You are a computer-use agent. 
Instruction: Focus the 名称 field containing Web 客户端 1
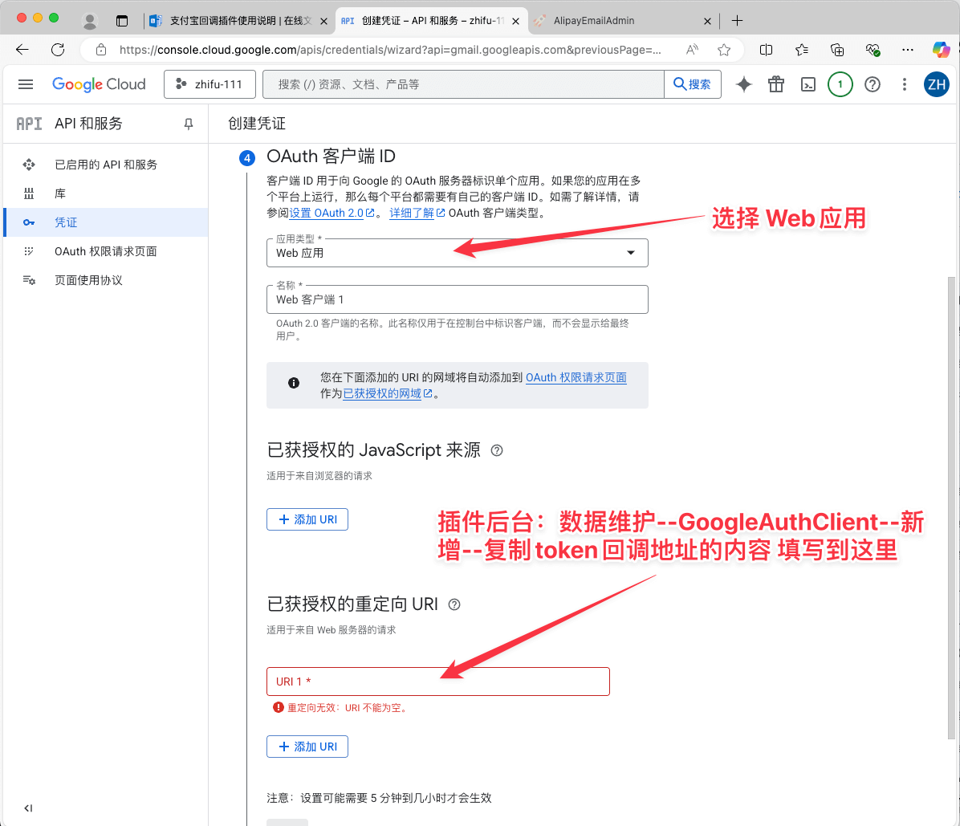458,299
